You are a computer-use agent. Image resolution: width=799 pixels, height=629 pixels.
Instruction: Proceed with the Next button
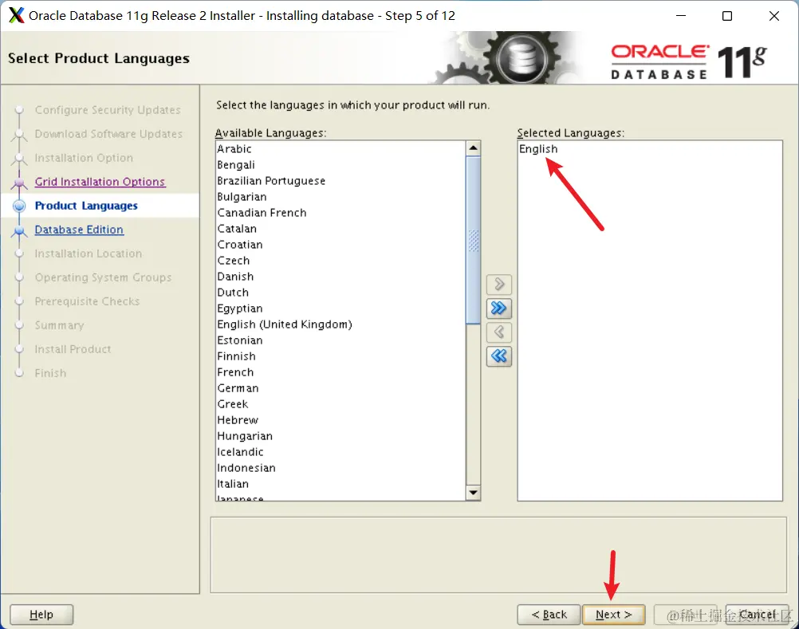[x=613, y=615]
